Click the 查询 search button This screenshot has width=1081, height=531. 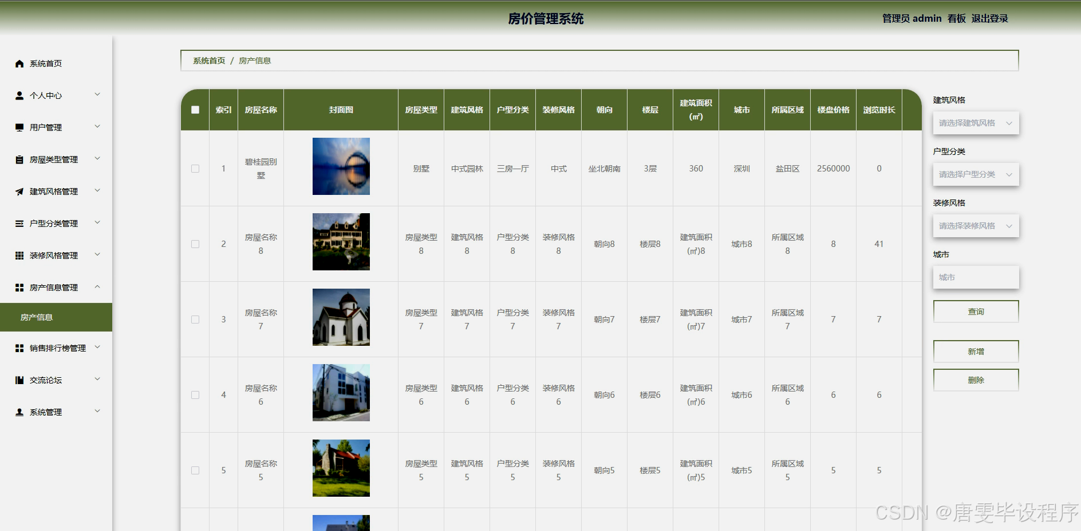pyautogui.click(x=976, y=312)
